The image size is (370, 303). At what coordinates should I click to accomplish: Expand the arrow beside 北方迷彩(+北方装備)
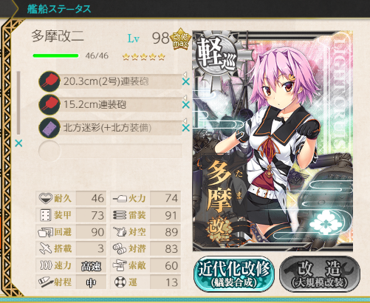pyautogui.click(x=185, y=120)
